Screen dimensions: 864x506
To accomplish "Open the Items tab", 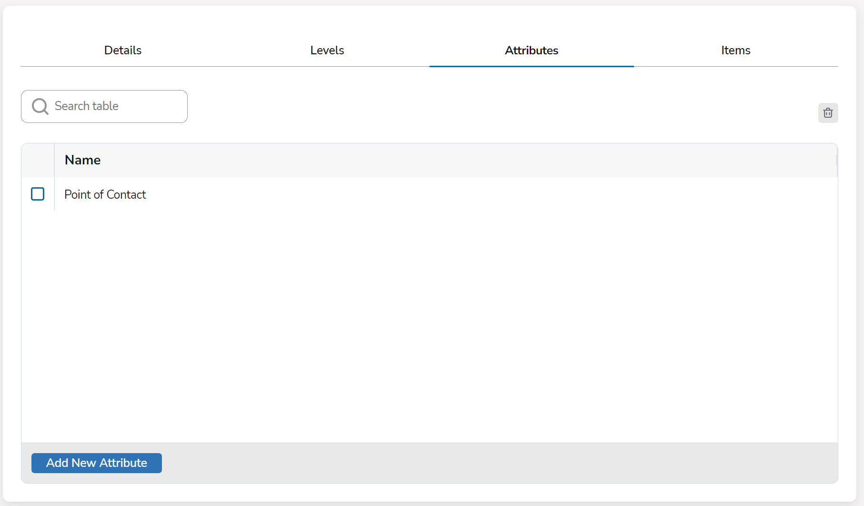I will pyautogui.click(x=735, y=50).
